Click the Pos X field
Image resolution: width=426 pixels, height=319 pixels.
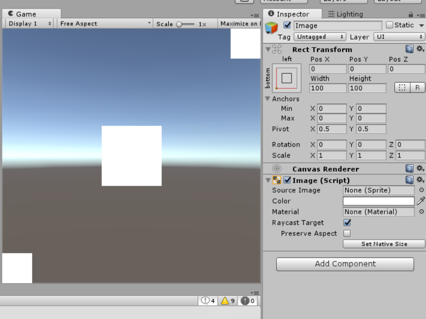328,69
